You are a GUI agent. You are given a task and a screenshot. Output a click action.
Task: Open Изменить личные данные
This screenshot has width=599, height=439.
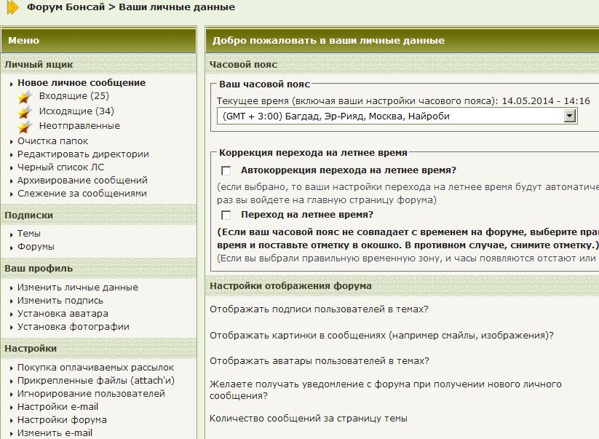tap(78, 288)
